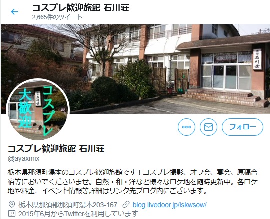
Task: Click the address 栃木県那須郡那須町湯本203-167
Action: 68,205
